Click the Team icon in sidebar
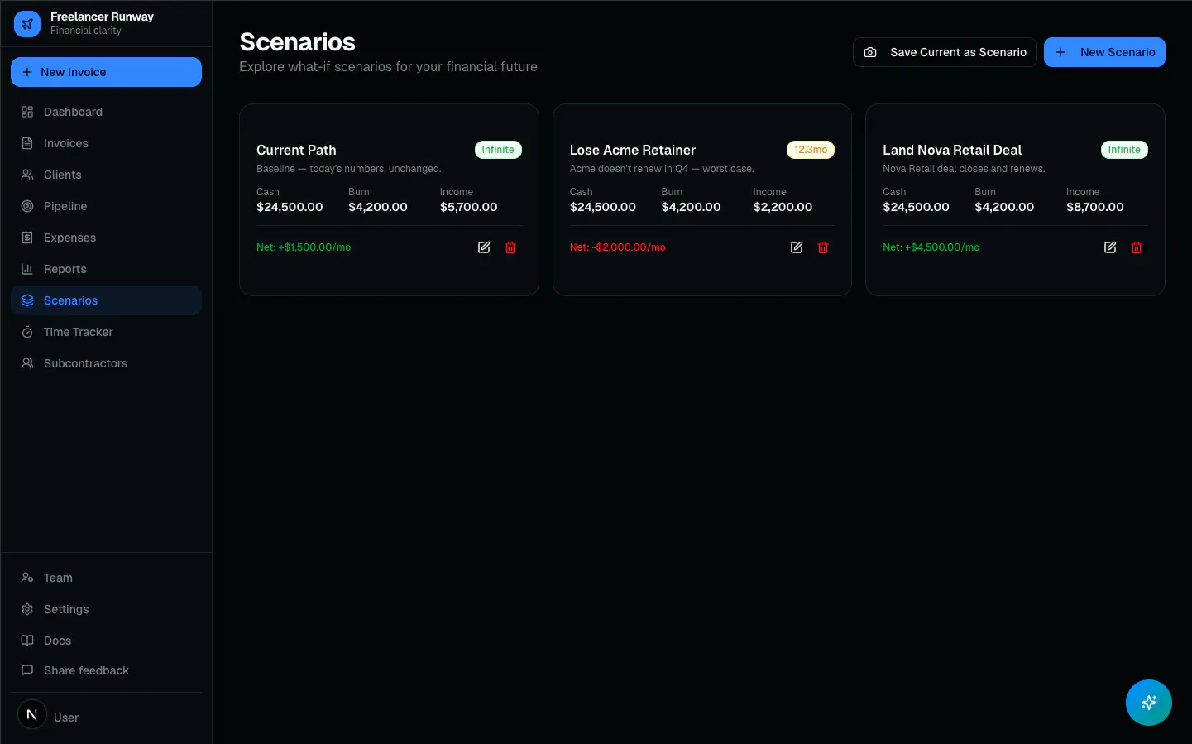The width and height of the screenshot is (1192, 744). [27, 578]
